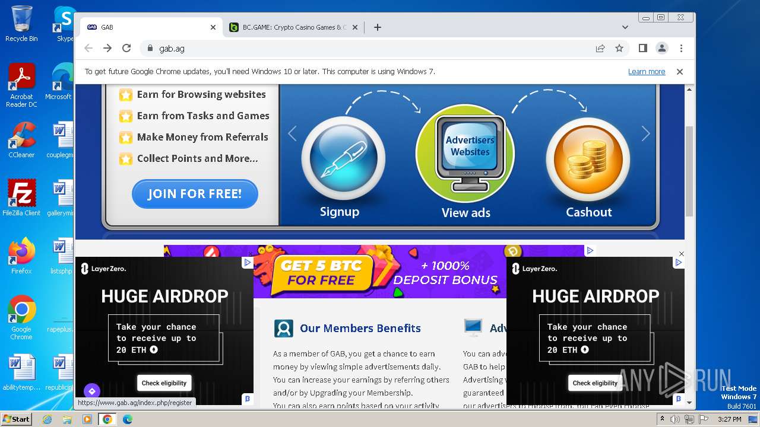
Task: Click the taskbar clock 3:27 PM
Action: tap(729, 419)
